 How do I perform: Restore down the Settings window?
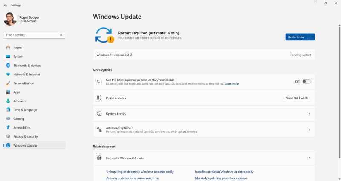click(x=326, y=3)
